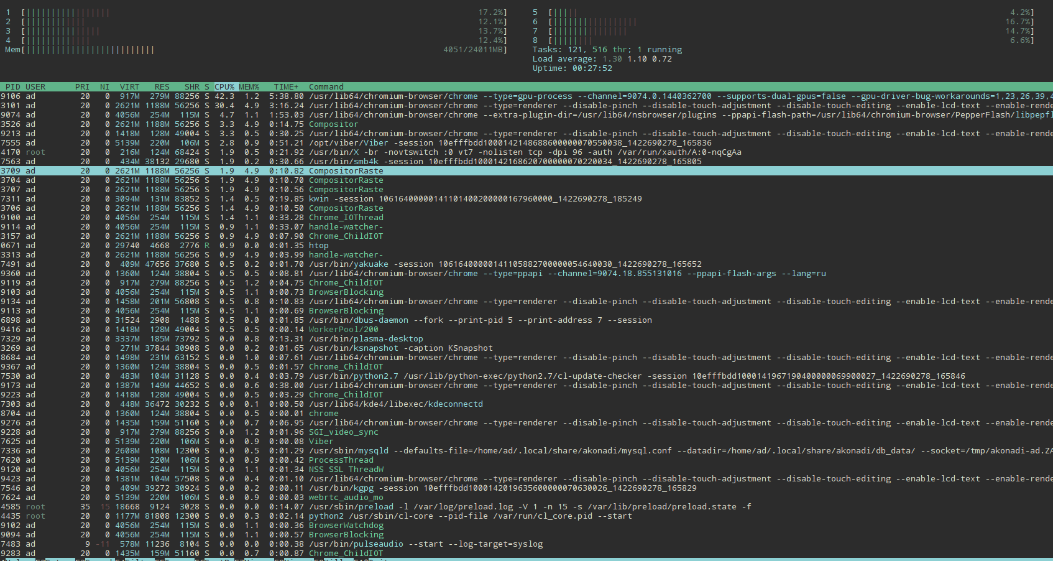The image size is (1053, 561).
Task: Select the Compositor process row
Action: pos(526,124)
